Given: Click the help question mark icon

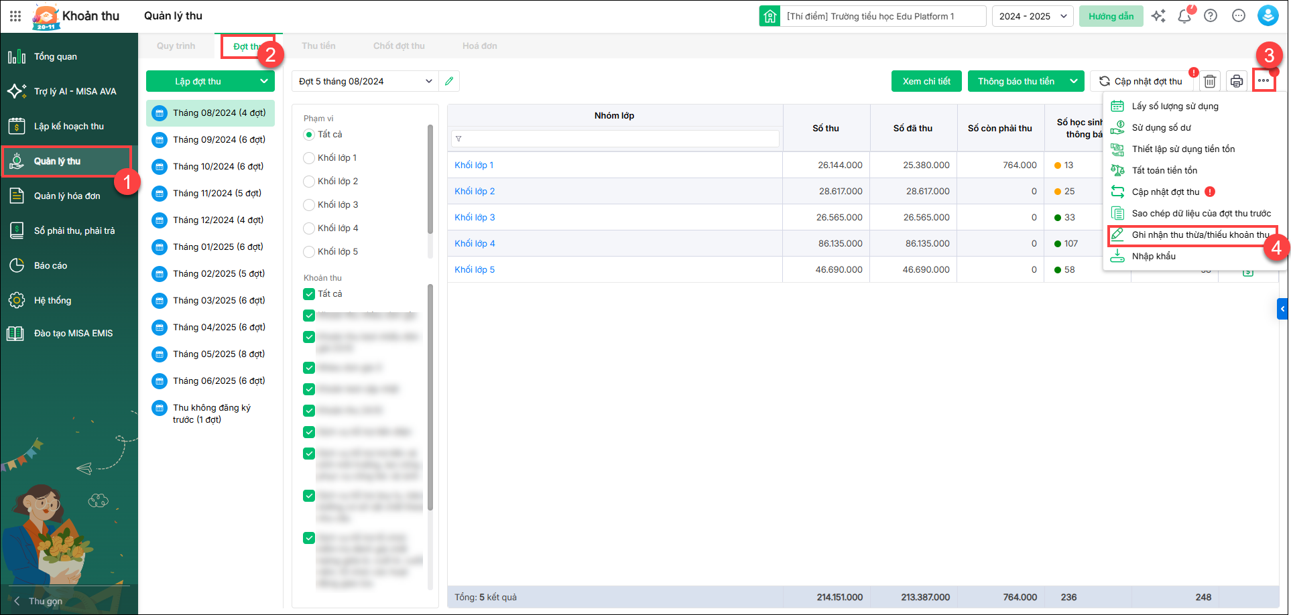Looking at the screenshot, I should click(x=1211, y=16).
